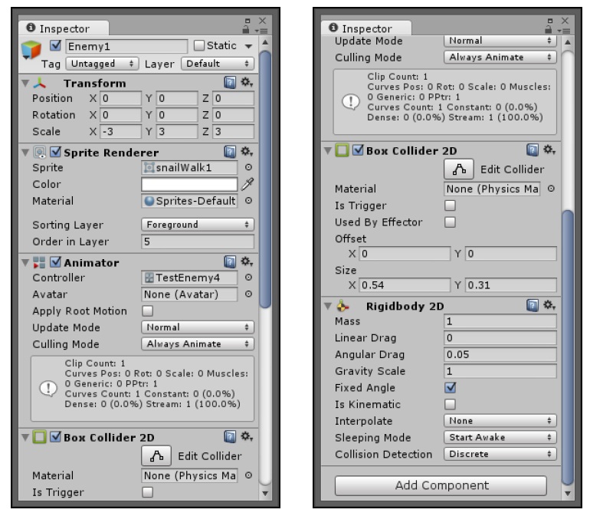Click the Animator help book icon
The width and height of the screenshot is (590, 516).
click(x=230, y=261)
